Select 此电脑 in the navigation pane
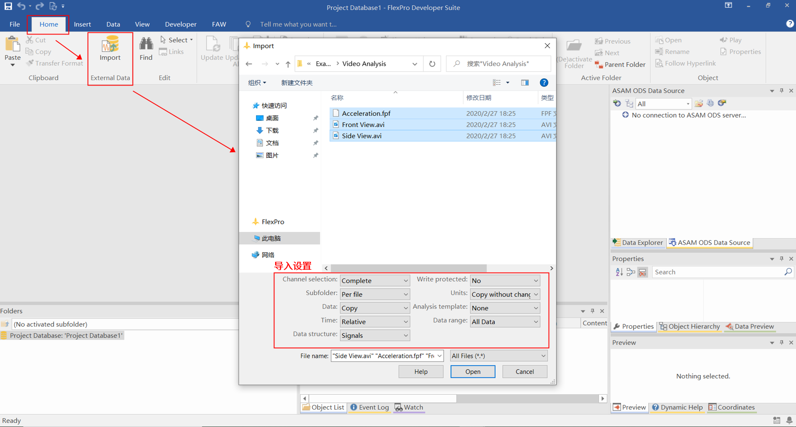Viewport: 796px width, 427px height. click(280, 238)
